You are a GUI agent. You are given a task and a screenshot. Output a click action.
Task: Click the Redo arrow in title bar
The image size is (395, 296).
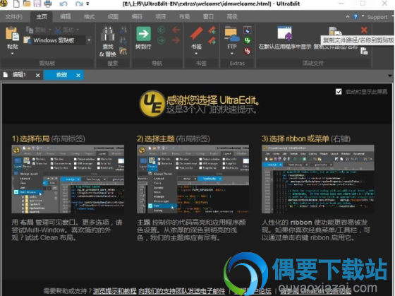79,4
